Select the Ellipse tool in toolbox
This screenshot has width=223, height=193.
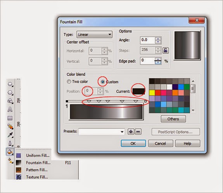(x=10, y=84)
